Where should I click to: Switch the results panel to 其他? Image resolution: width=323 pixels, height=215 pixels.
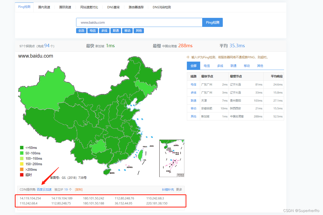260,66
